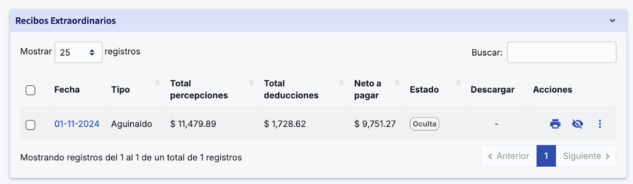This screenshot has height=184, width=633.
Task: Toggle visibility of the Aguinaldo receipt
Action: [578, 124]
